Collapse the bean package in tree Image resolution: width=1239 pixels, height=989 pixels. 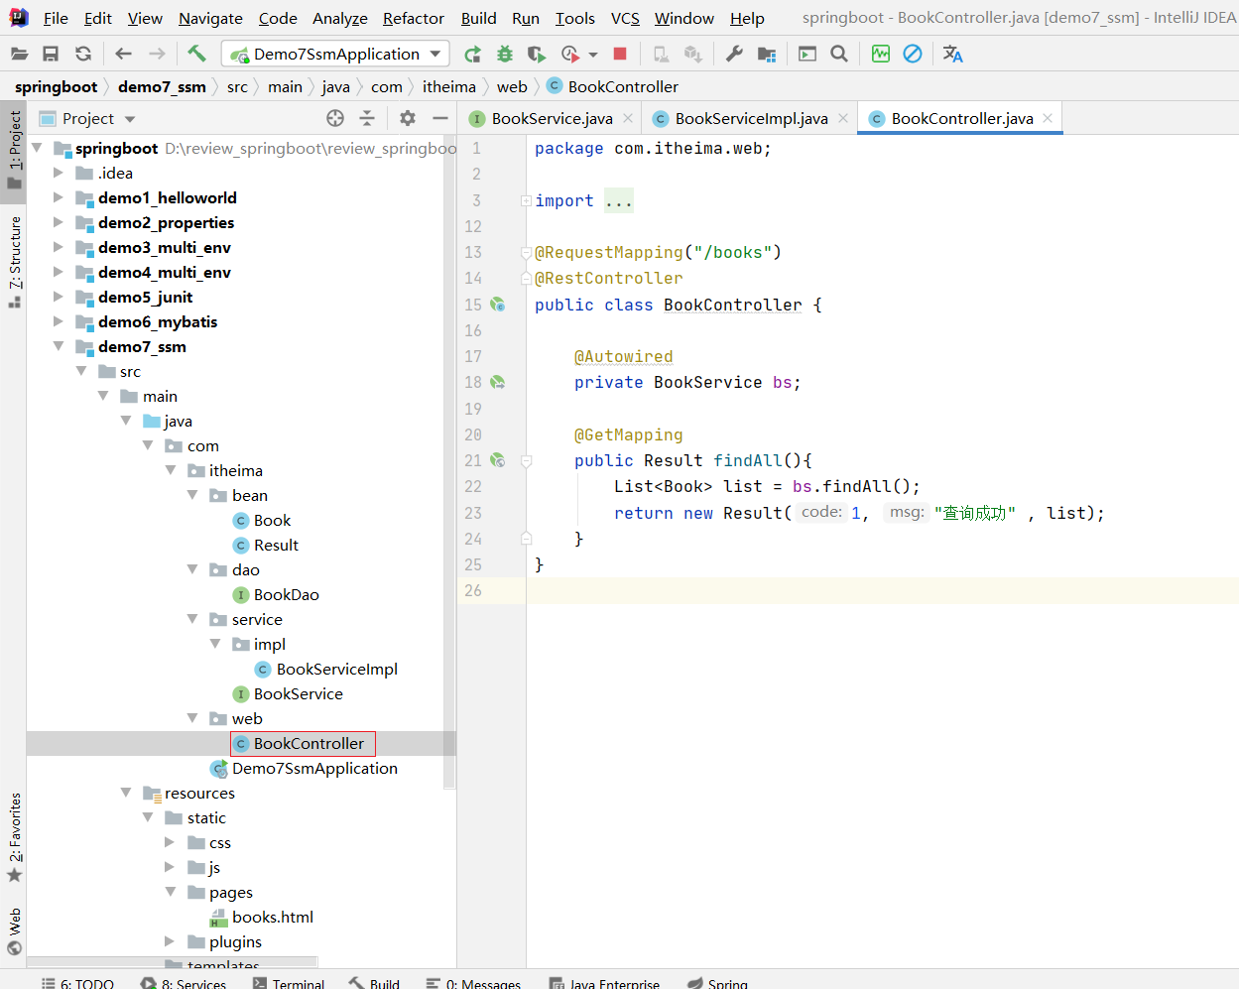pos(192,495)
